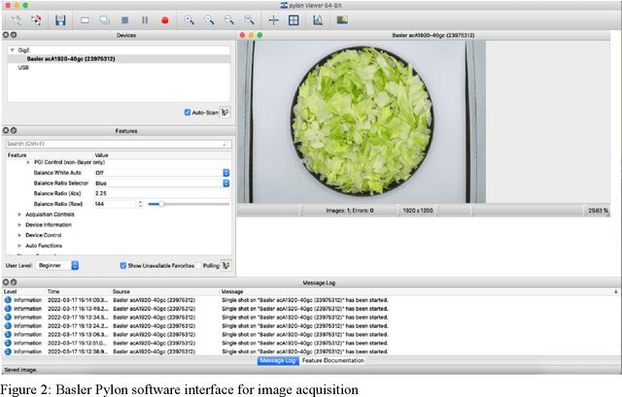Toggle the grid overlay icon
This screenshot has height=397, width=622.
[x=294, y=19]
